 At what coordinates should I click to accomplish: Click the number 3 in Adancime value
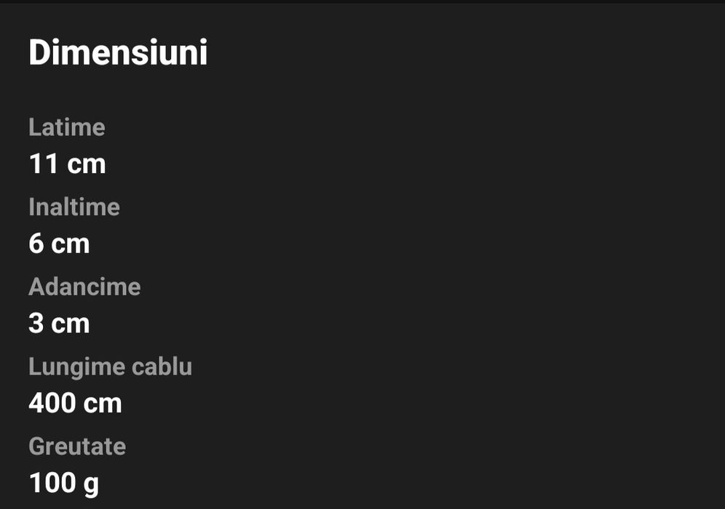point(36,324)
